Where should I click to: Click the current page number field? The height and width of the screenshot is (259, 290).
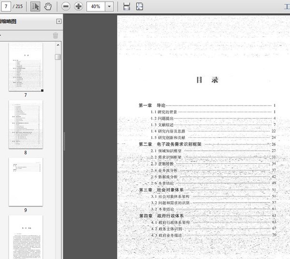[5, 6]
